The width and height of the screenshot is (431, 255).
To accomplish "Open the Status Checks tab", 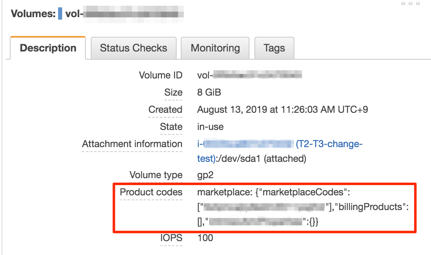I will point(133,48).
